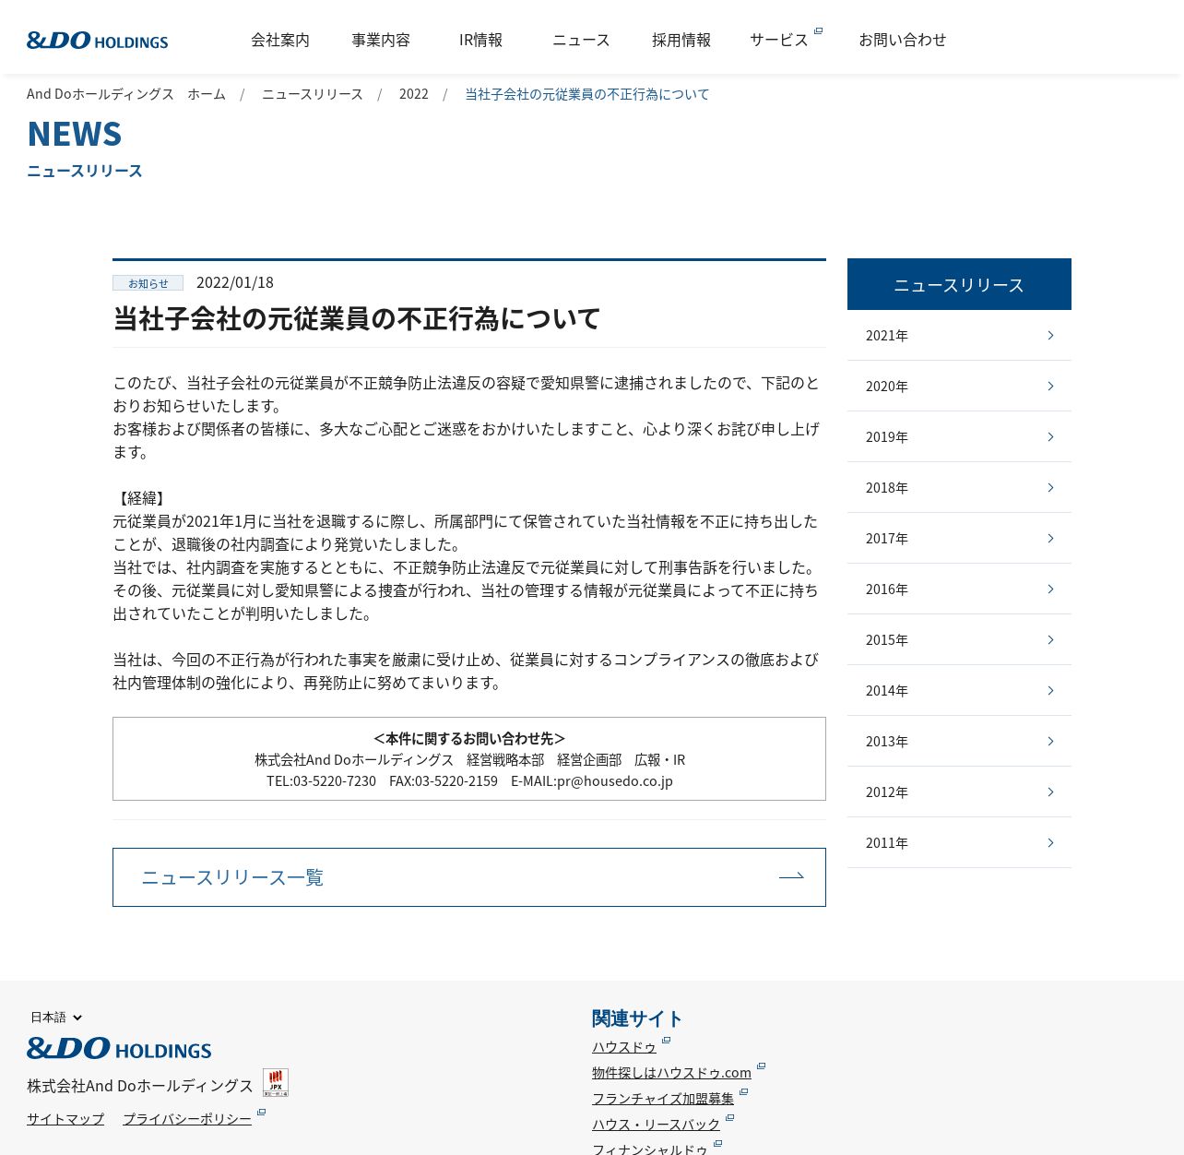Viewport: 1184px width, 1155px height.
Task: Click the ニュースリリース一覧 button
Action: pos(469,877)
